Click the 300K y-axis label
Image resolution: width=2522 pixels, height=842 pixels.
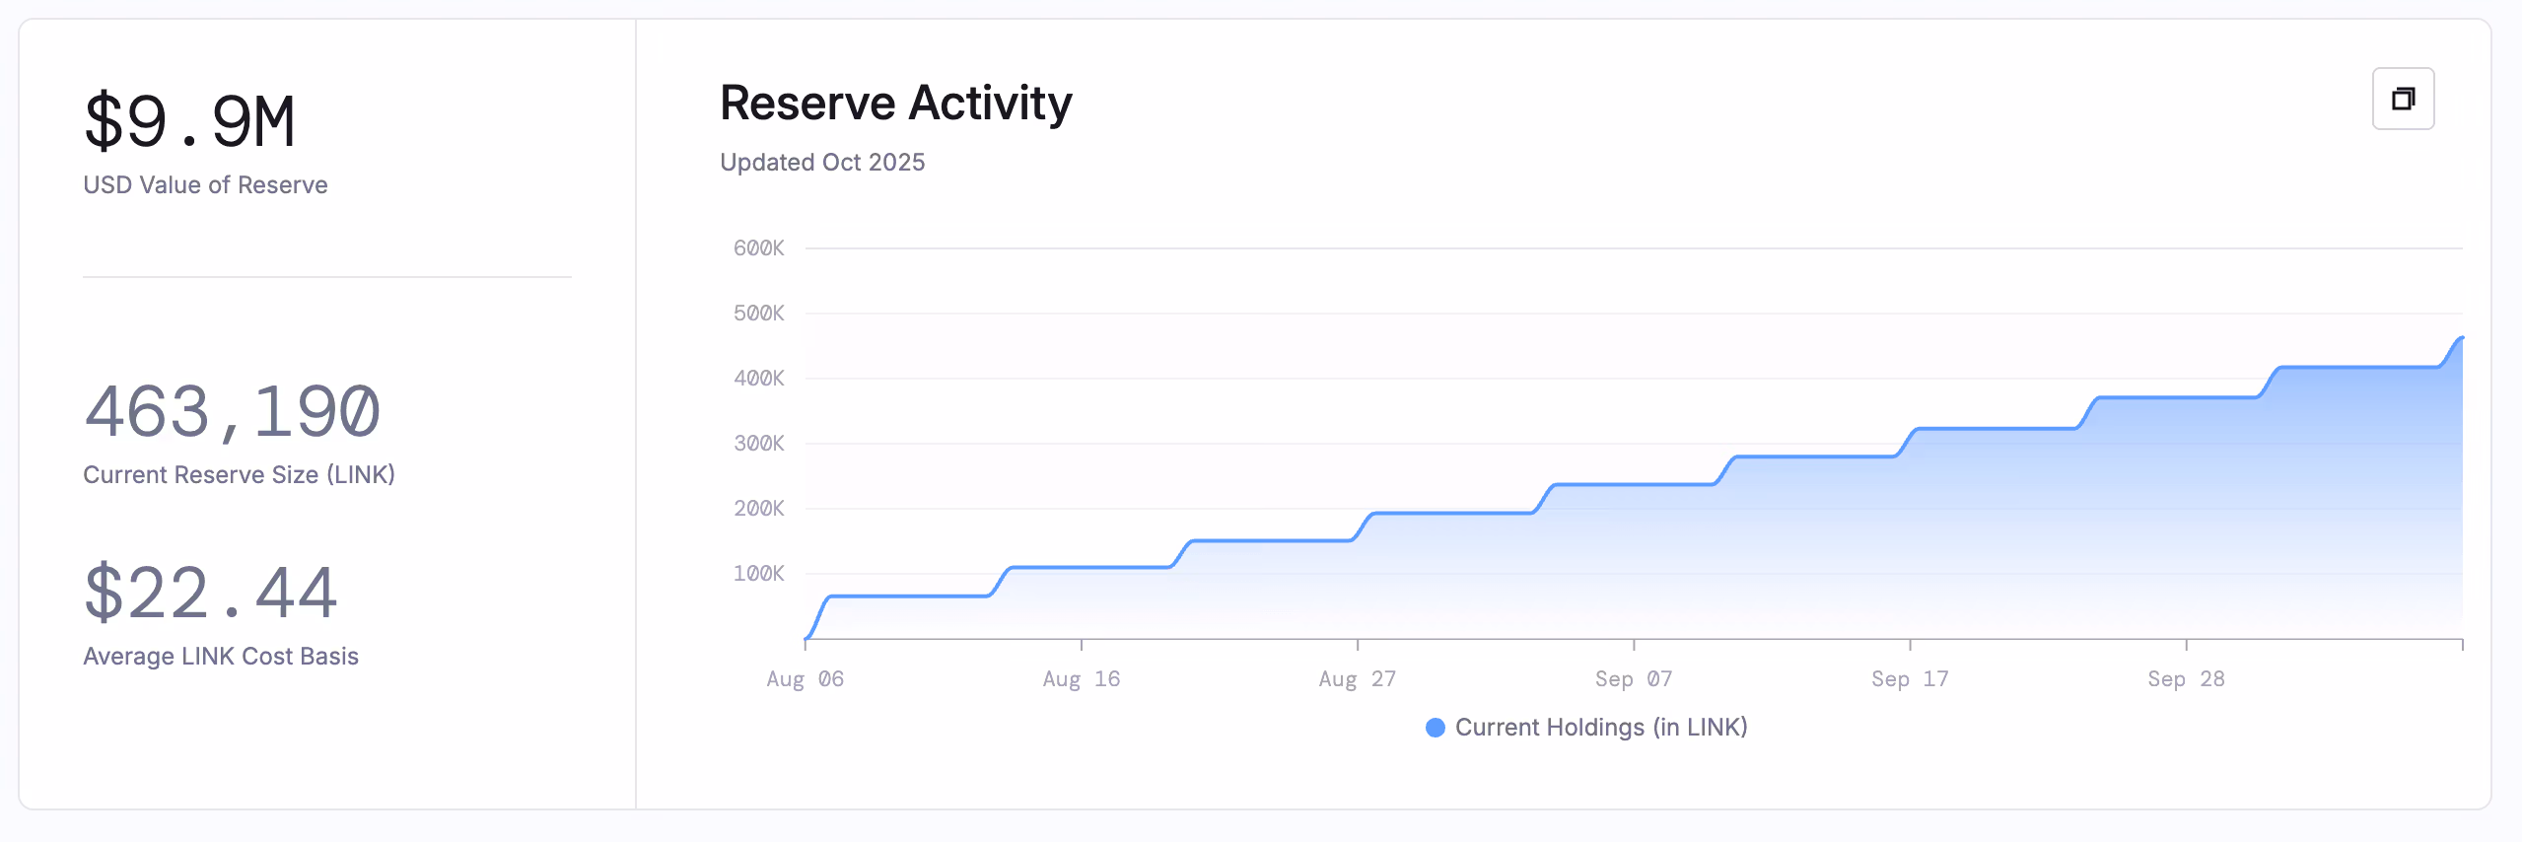tap(758, 444)
